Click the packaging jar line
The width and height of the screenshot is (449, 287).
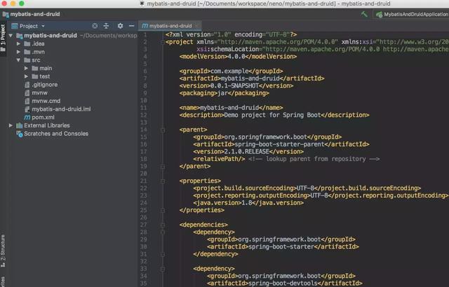(224, 93)
